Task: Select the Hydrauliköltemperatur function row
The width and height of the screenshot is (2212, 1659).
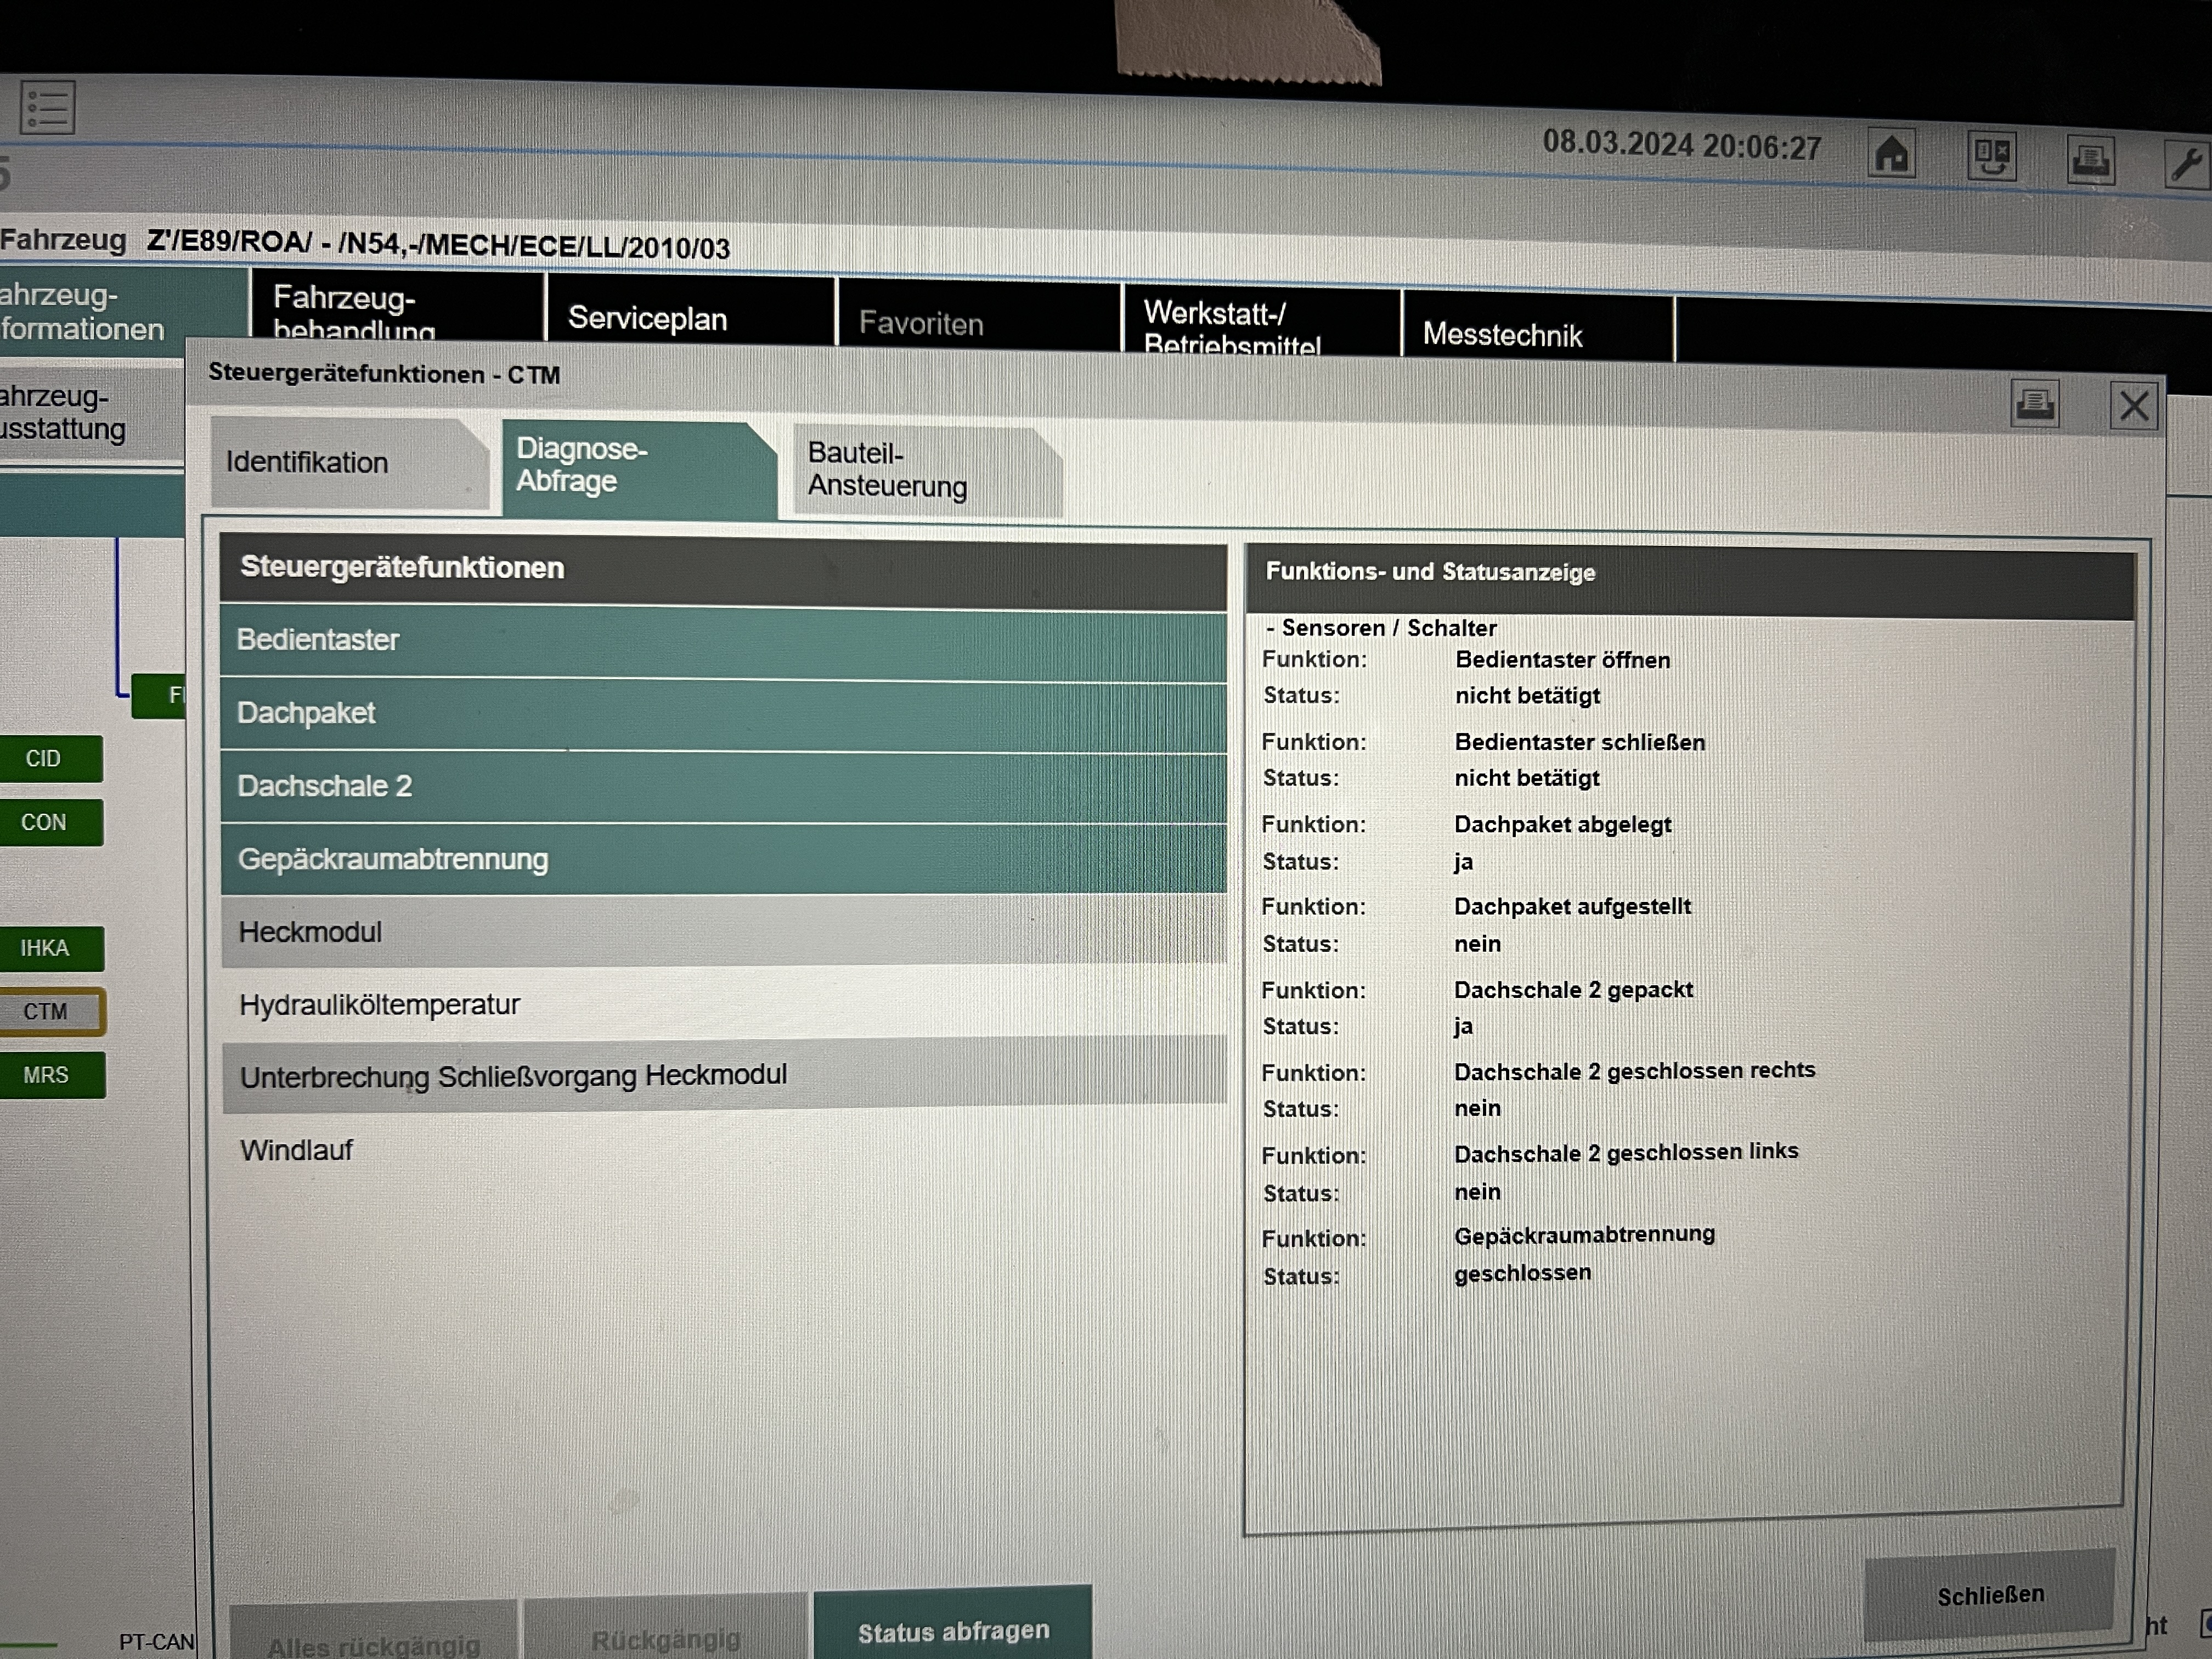Action: (x=723, y=1003)
